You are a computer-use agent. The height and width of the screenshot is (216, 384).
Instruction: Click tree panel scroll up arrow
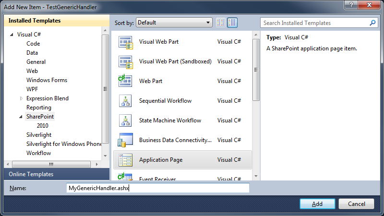pos(105,30)
